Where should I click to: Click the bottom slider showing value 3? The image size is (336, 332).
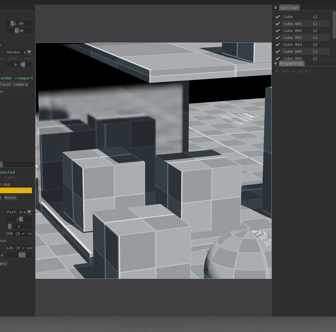click(x=19, y=255)
